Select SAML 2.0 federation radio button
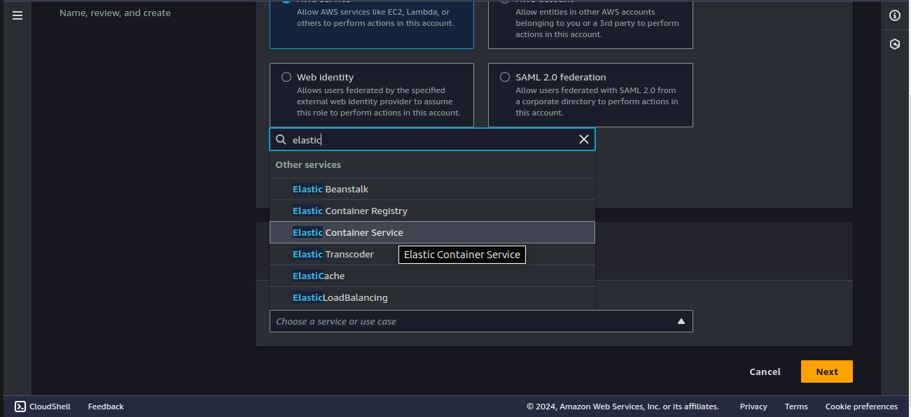The height and width of the screenshot is (417, 911). point(505,77)
